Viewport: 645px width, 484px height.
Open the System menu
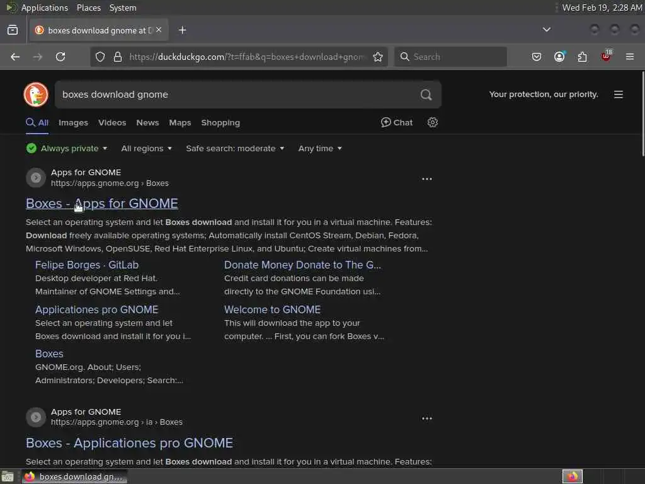point(123,8)
